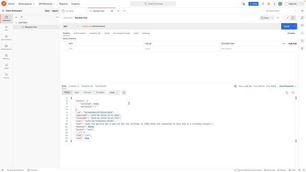
Task: Open Reports in top menu
Action: point(64,4)
